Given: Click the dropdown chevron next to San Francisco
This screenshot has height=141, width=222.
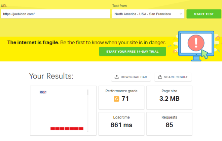Looking at the screenshot, I should [x=181, y=14].
